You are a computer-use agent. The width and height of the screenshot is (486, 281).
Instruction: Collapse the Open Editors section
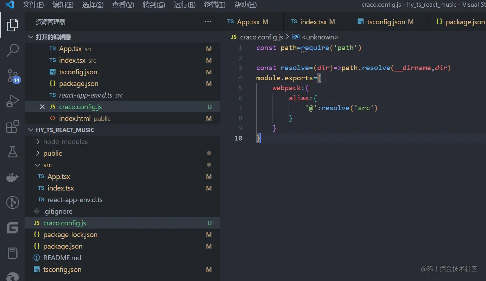pos(53,37)
